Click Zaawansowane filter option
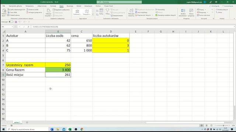The height and width of the screenshot is (132, 236). 117,15
